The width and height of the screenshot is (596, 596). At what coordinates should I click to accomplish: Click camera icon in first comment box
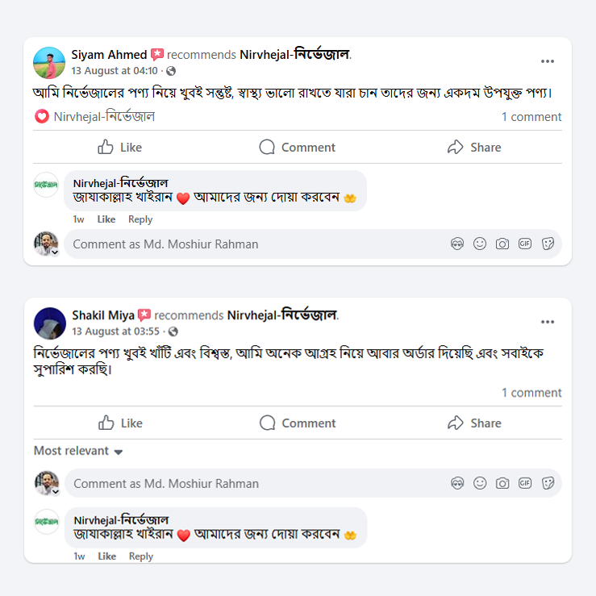click(502, 244)
